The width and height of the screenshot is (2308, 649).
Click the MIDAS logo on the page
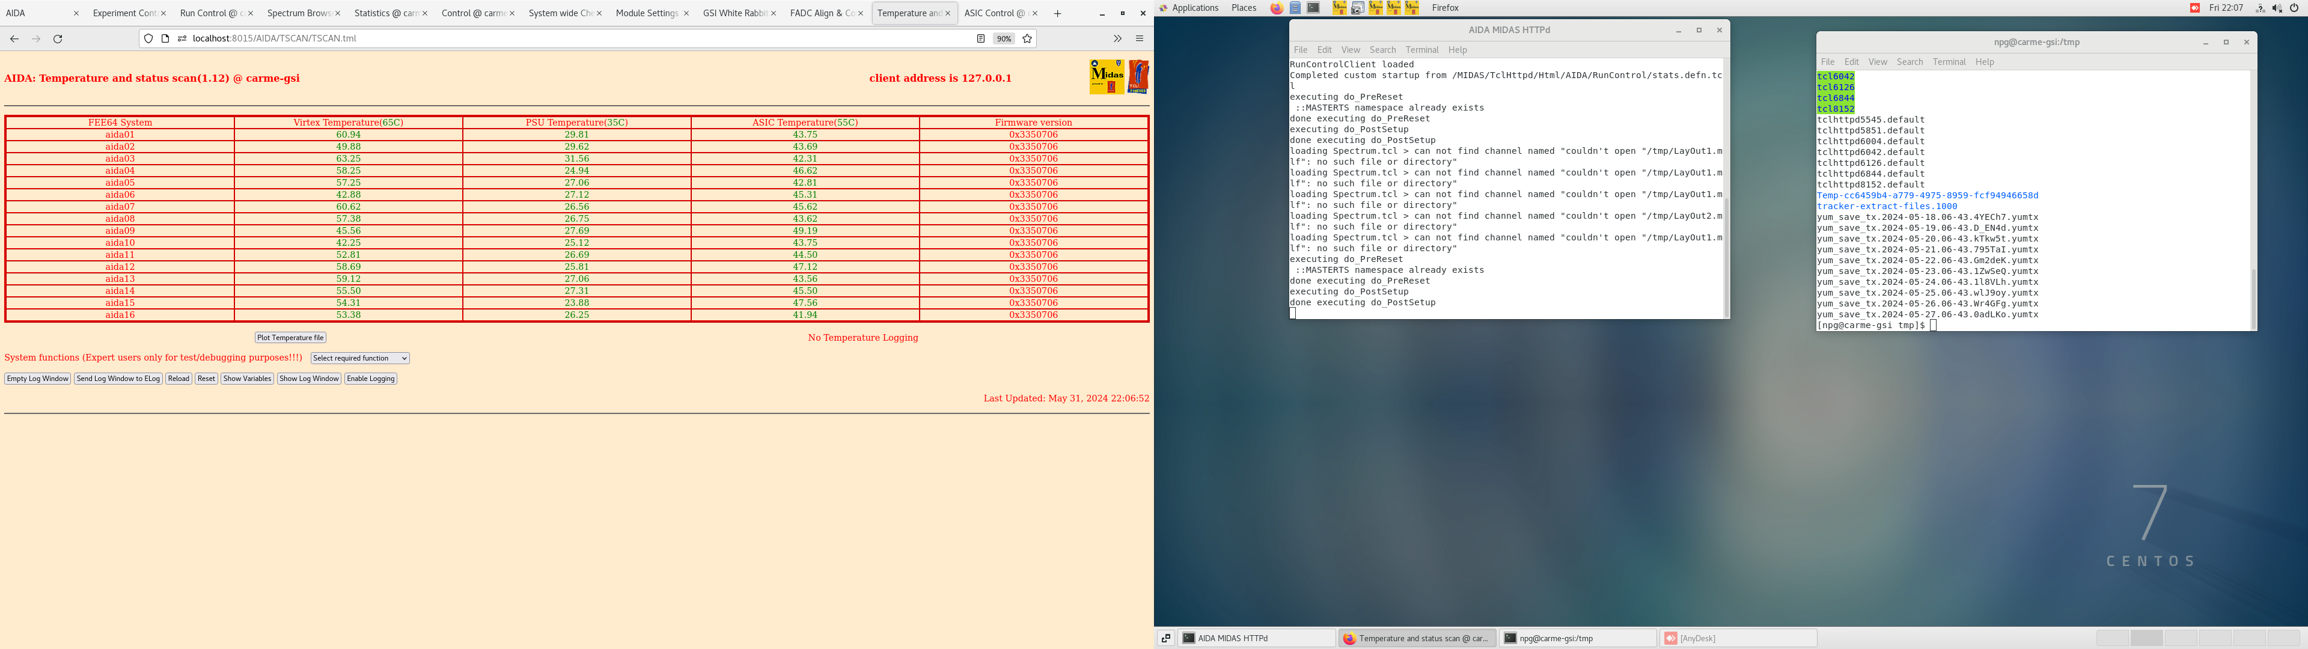tap(1107, 77)
